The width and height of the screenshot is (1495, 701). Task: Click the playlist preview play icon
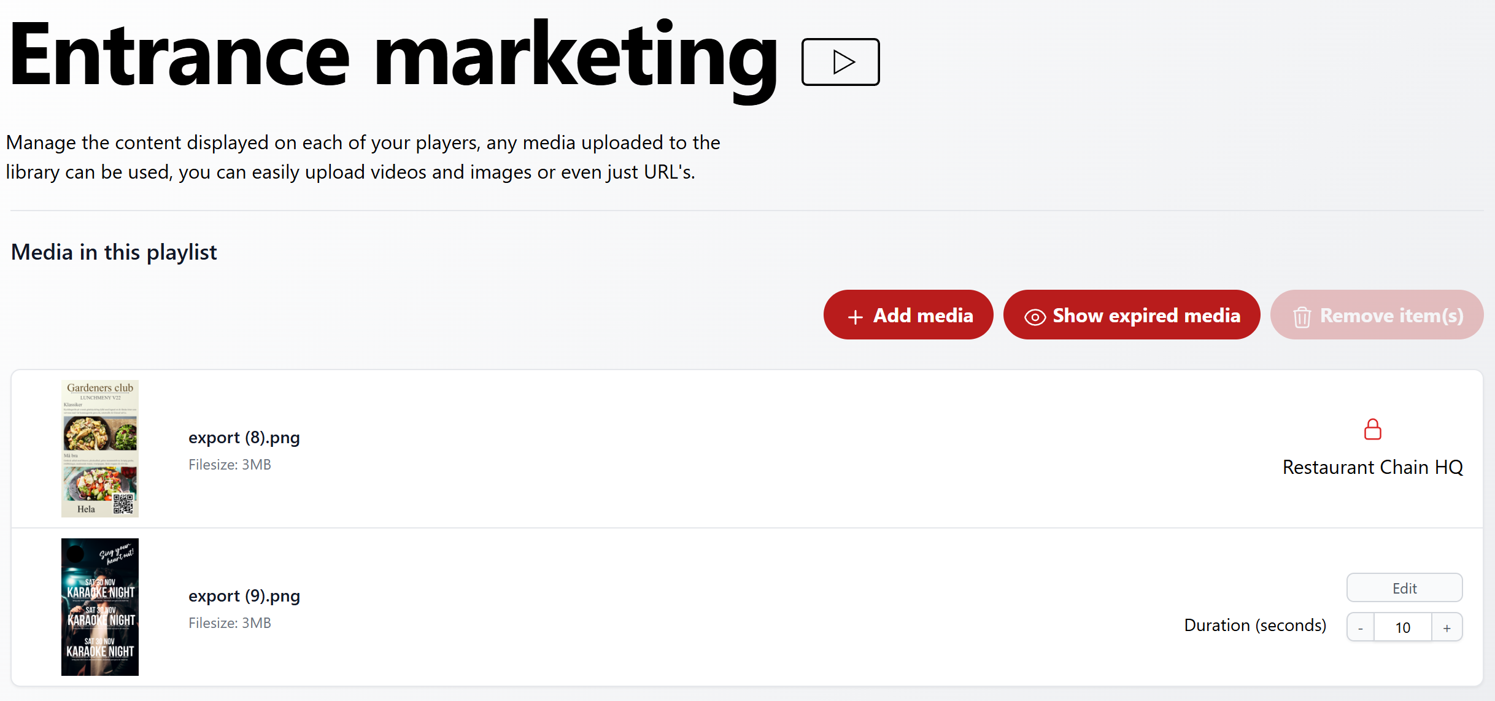[840, 62]
